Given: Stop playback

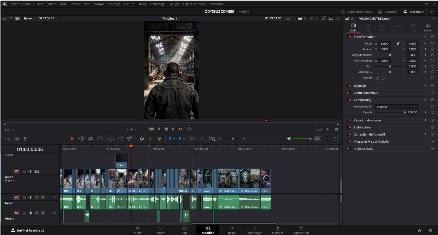Looking at the screenshot, I should (166, 129).
